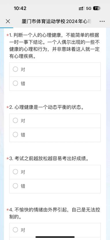The image size is (110, 240).
Task: Tap the 10:42 clock in status bar
Action: [x=20, y=8]
